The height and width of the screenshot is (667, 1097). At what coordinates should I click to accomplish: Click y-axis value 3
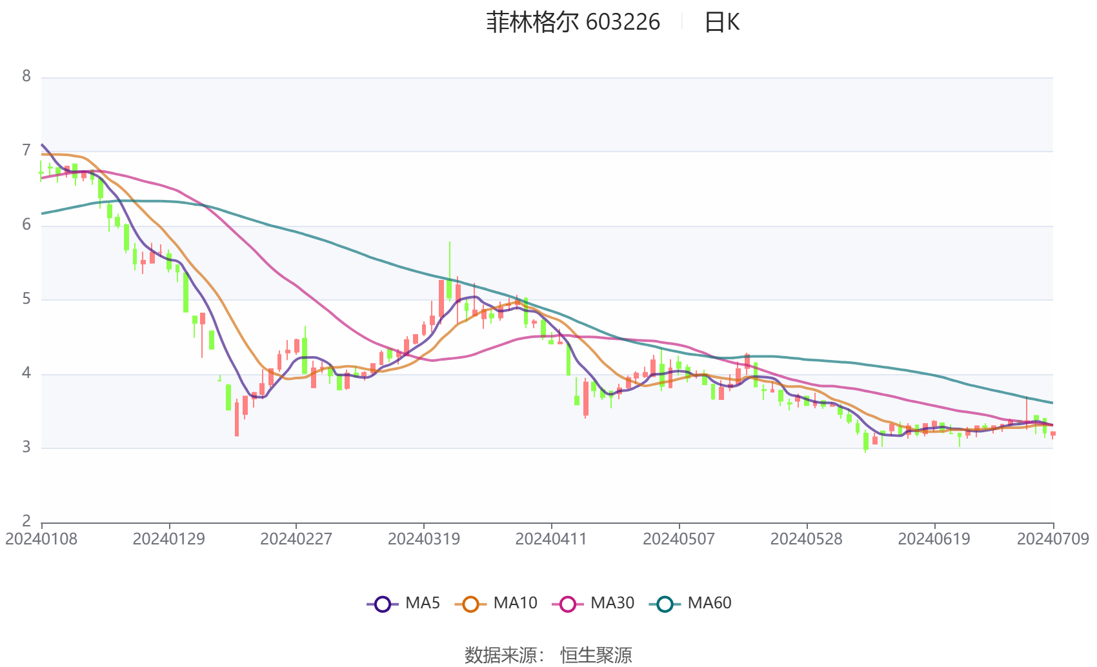(26, 447)
